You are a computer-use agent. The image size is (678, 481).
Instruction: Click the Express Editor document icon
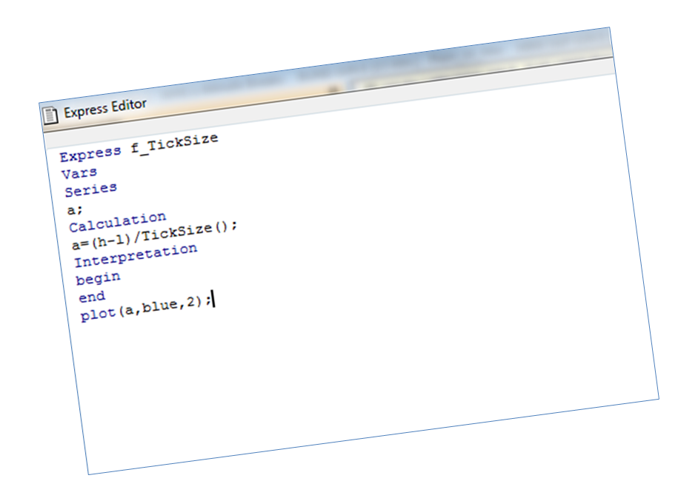point(50,115)
